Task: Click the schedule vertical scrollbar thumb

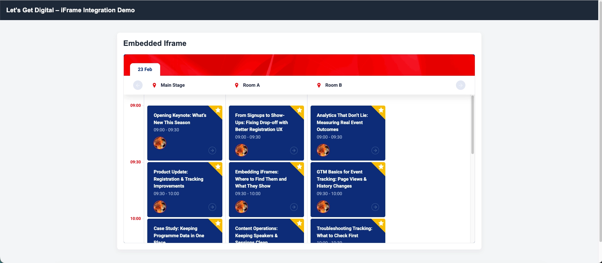Action: tap(472, 125)
